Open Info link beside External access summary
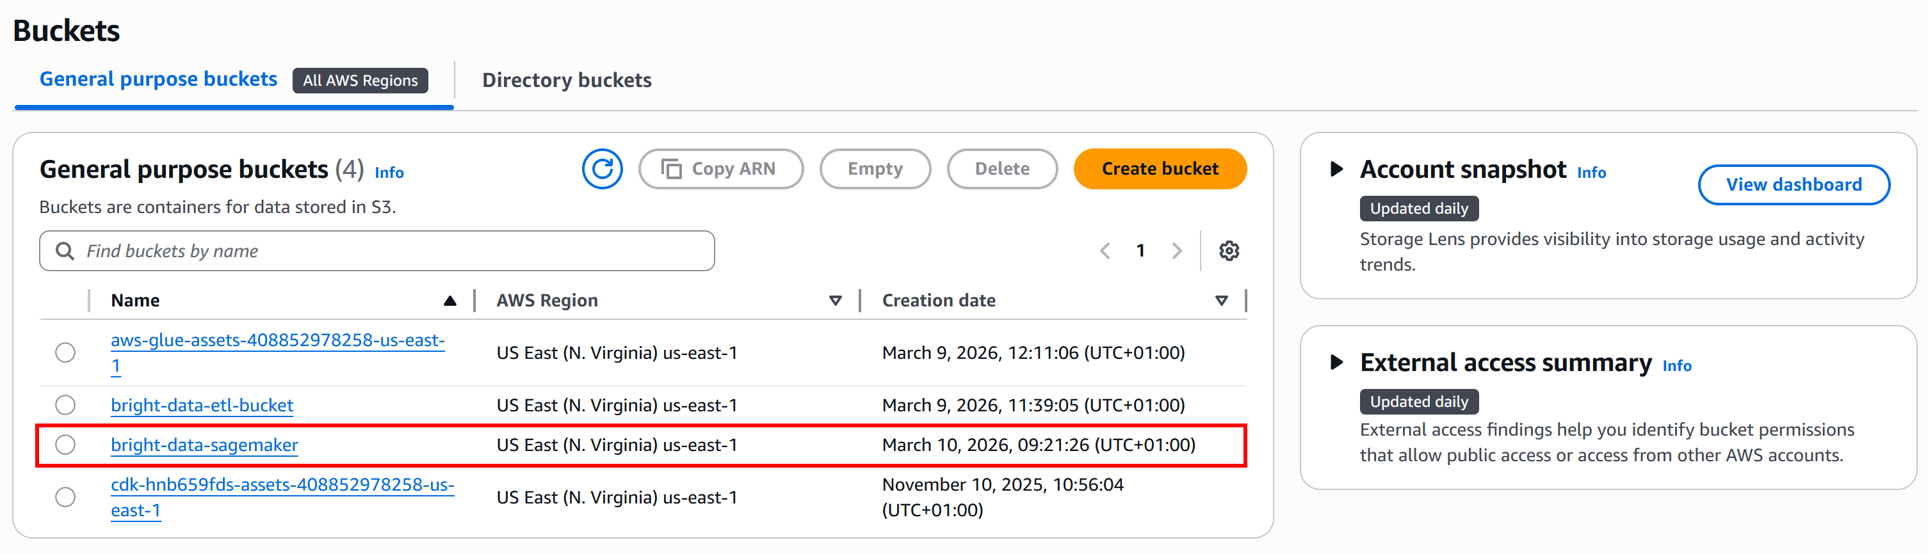The image size is (1928, 554). pos(1676,365)
